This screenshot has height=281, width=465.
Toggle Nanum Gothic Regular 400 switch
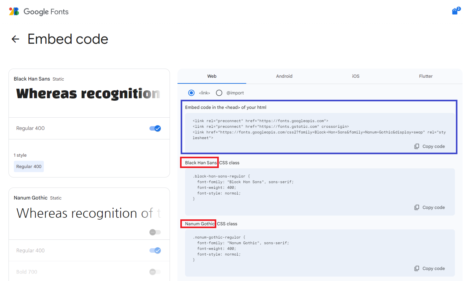(155, 250)
